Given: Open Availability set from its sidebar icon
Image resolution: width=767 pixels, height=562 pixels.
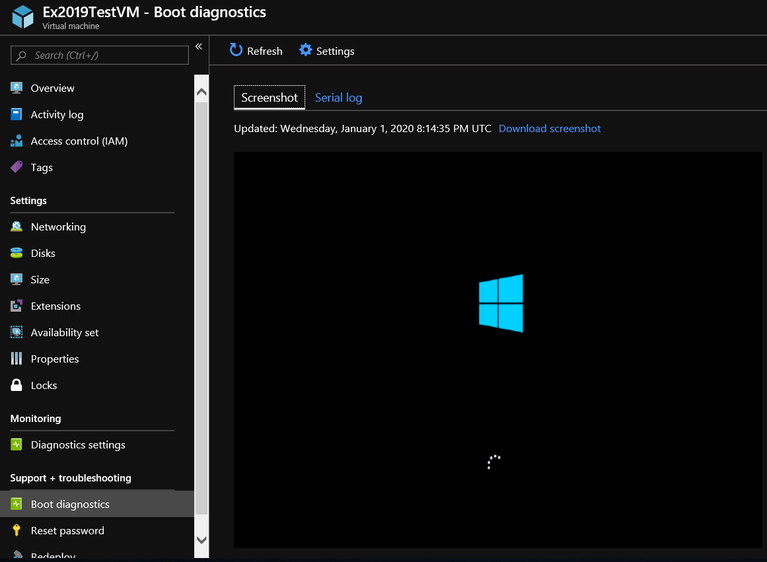Looking at the screenshot, I should 17,332.
